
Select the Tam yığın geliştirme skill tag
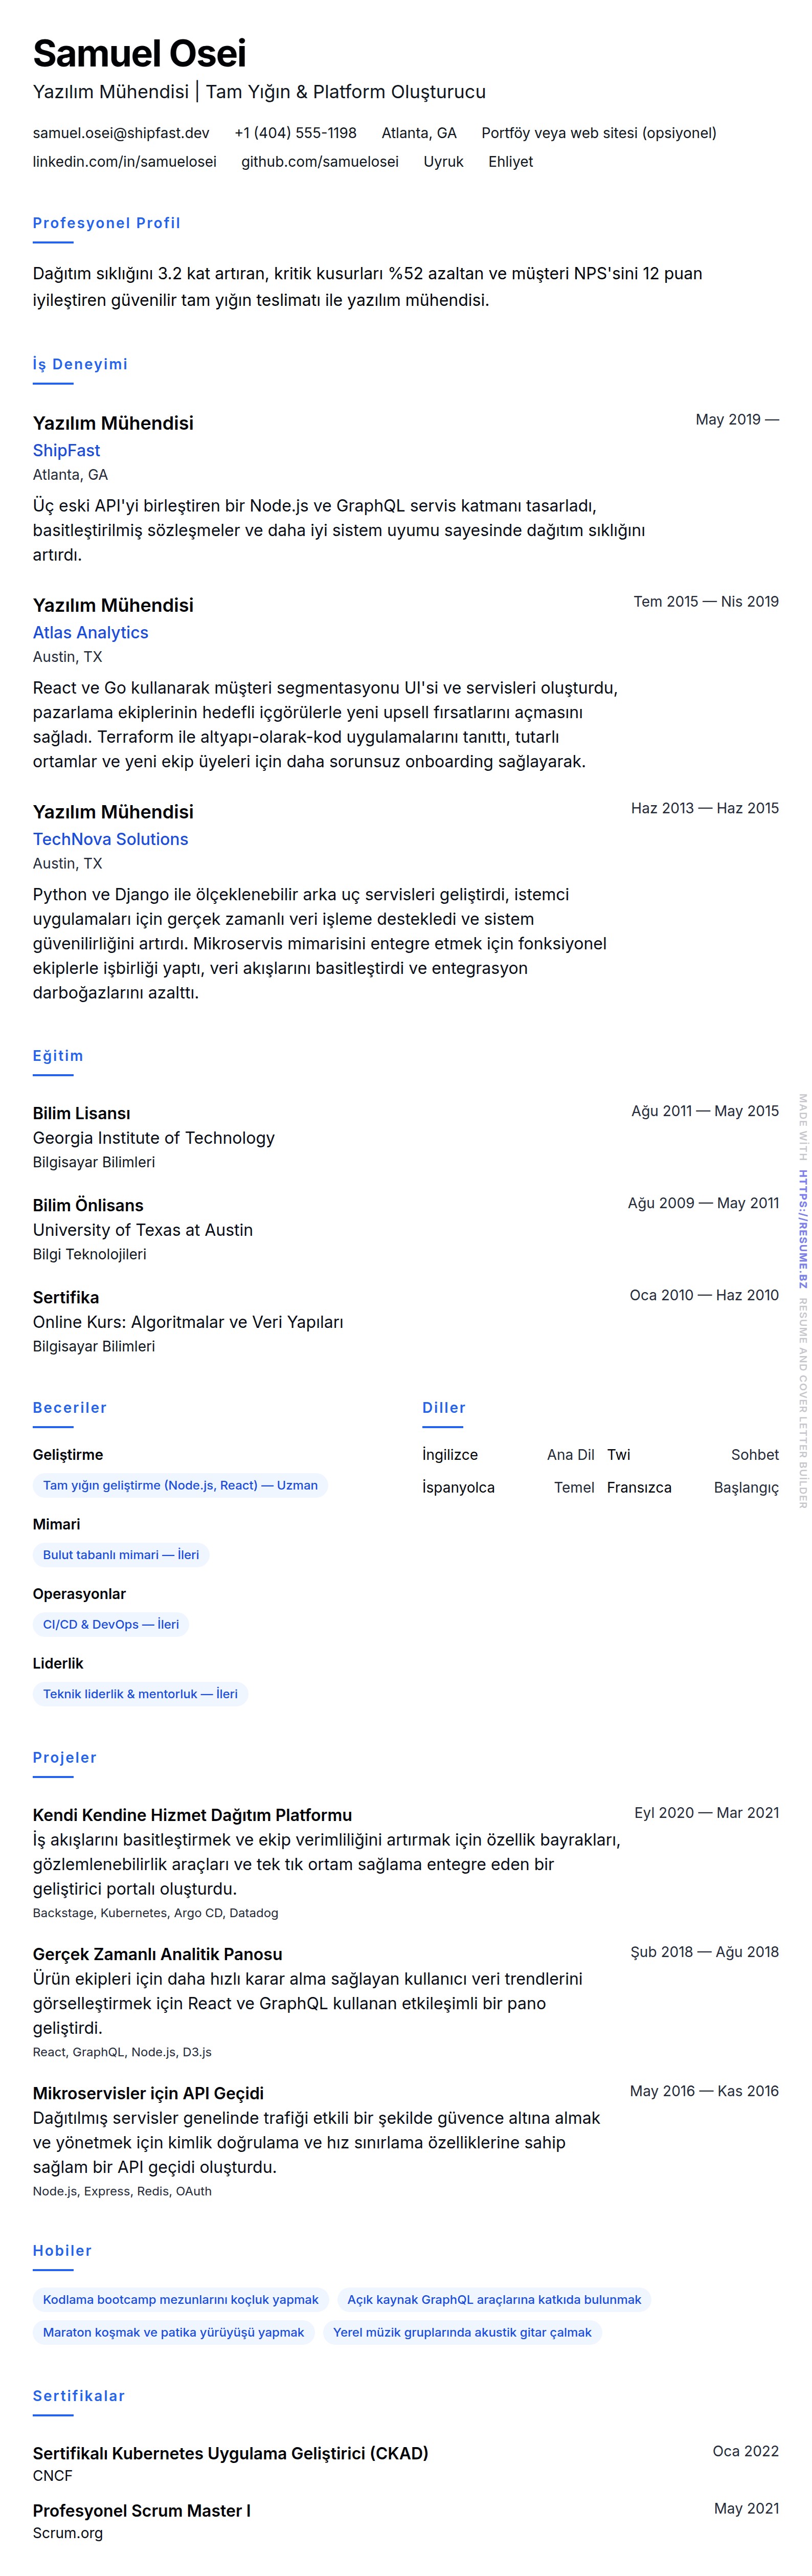[x=180, y=1486]
